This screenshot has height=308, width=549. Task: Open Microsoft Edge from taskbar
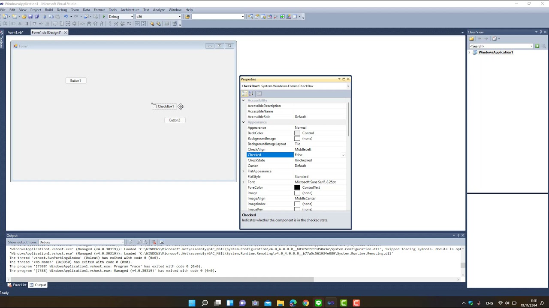point(293,303)
